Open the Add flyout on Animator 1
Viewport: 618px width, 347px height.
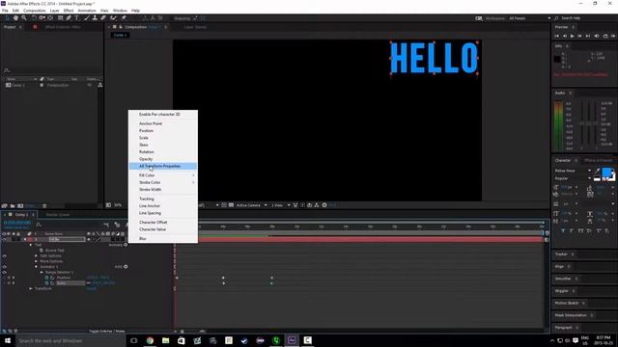pos(126,266)
